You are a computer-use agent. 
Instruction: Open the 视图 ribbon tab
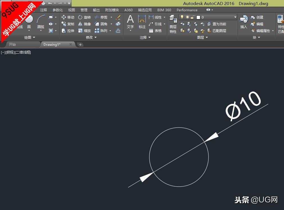(x=72, y=10)
